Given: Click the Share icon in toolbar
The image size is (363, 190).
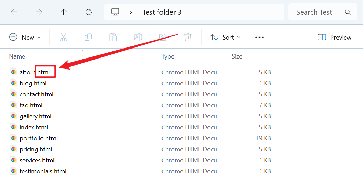Looking at the screenshot, I should pyautogui.click(x=163, y=37).
